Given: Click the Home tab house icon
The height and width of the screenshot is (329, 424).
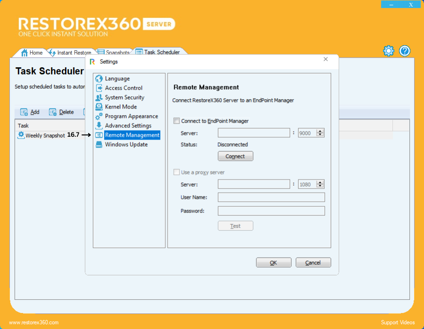Looking at the screenshot, I should (24, 53).
